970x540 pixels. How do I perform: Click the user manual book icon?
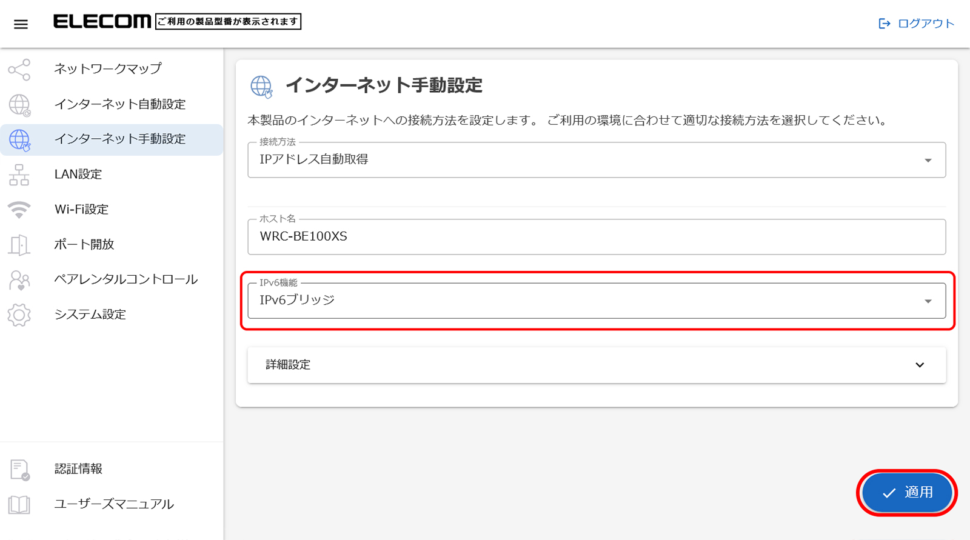[19, 504]
